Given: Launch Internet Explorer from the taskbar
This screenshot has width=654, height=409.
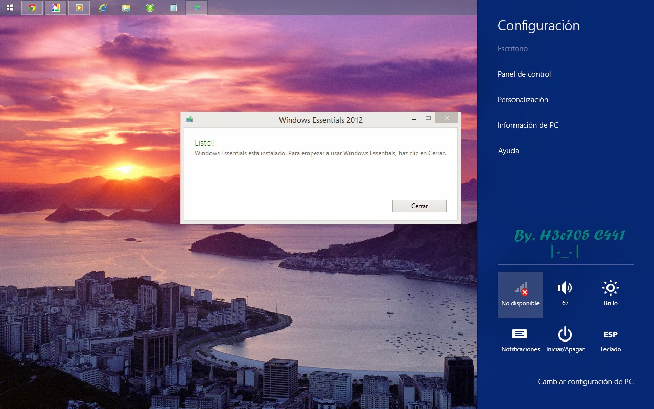Looking at the screenshot, I should tap(103, 8).
